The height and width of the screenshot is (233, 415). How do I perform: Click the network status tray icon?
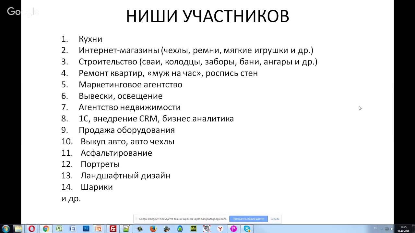(x=387, y=229)
